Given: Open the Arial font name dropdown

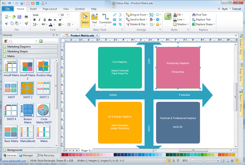Looking at the screenshot, I should 58,15.
